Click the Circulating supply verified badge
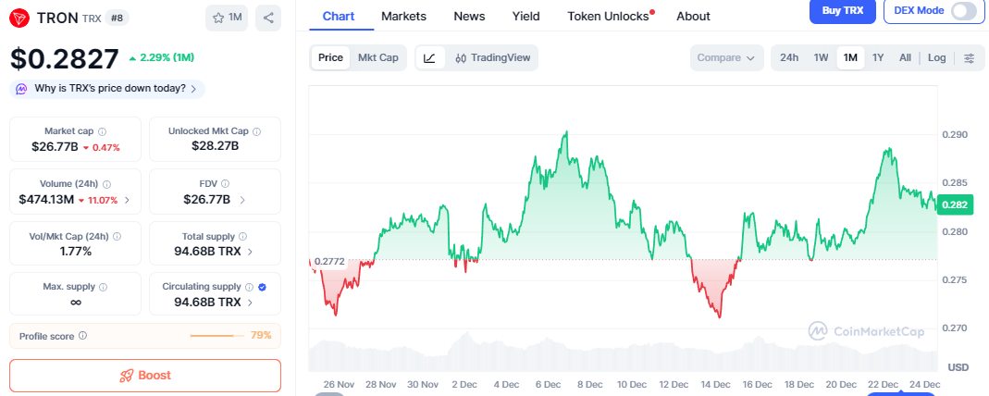This screenshot has height=396, width=989. [262, 287]
